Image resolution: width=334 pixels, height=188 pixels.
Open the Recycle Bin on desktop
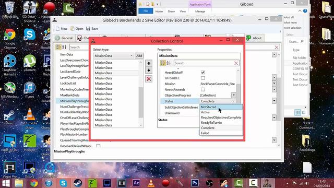[10, 10]
